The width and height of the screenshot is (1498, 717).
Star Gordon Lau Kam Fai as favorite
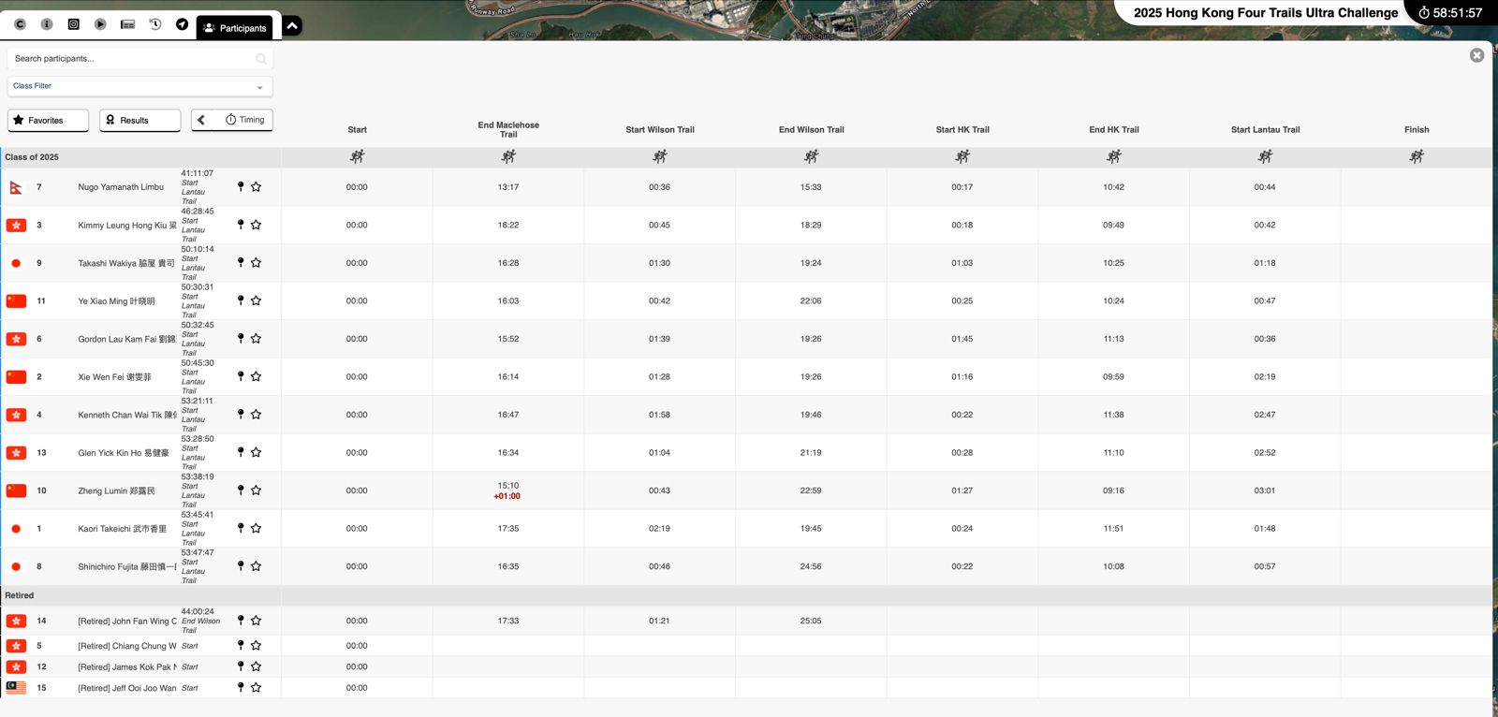(x=256, y=339)
